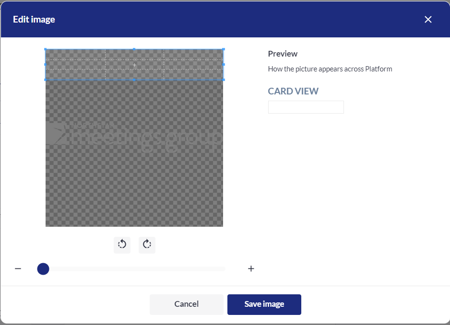450x325 pixels.
Task: Click the minus zoom-out icon
Action: click(18, 269)
